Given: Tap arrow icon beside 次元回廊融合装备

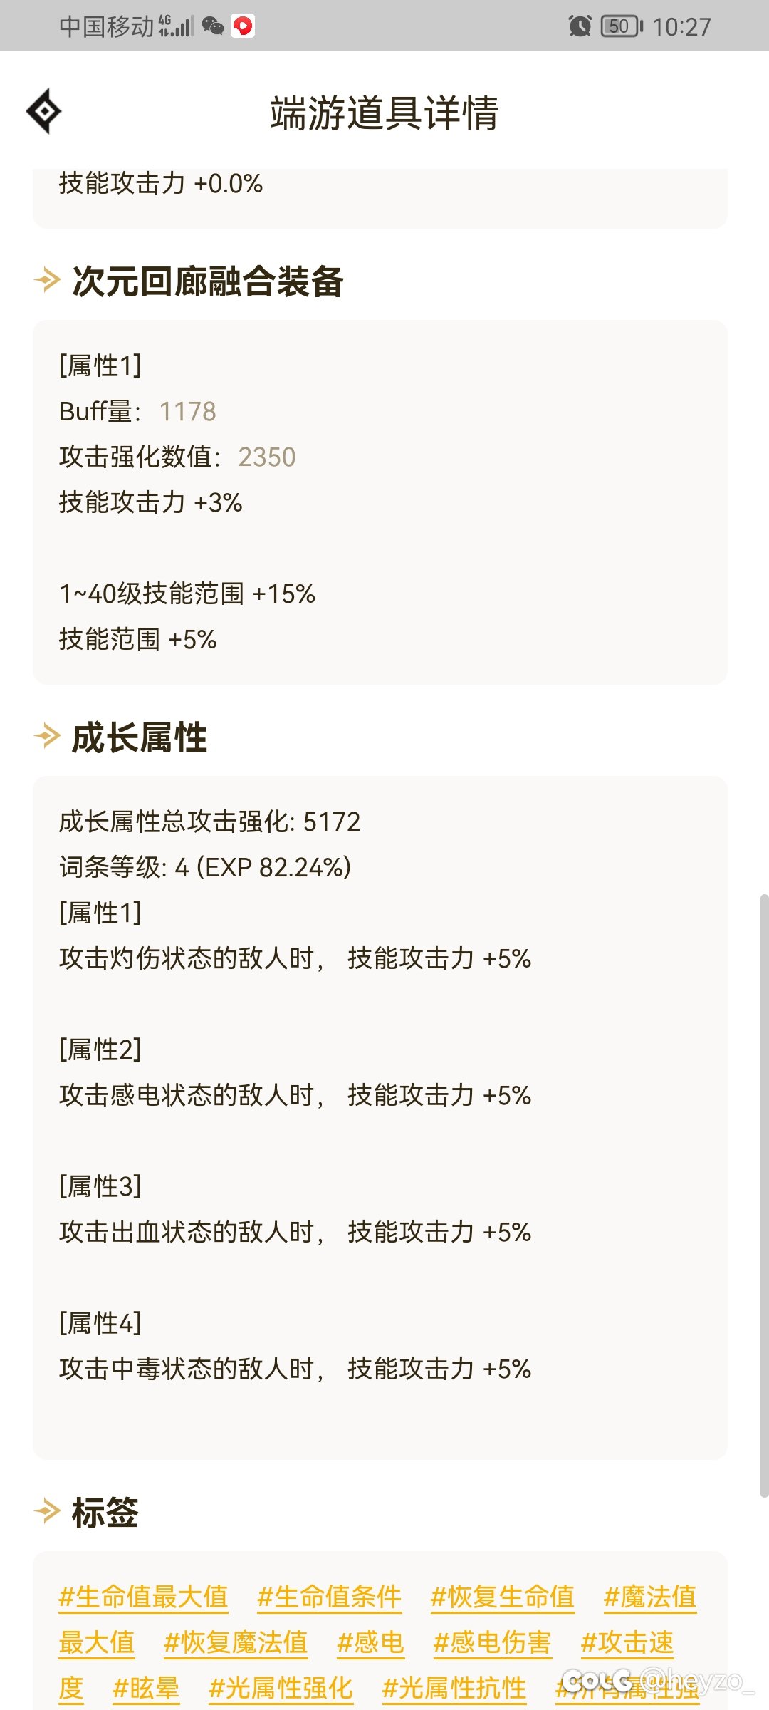Looking at the screenshot, I should tap(47, 280).
